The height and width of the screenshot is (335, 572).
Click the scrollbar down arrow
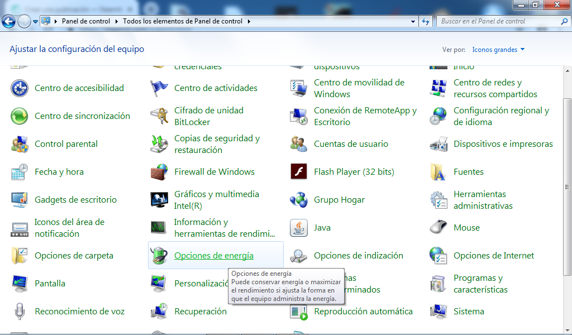point(568,330)
